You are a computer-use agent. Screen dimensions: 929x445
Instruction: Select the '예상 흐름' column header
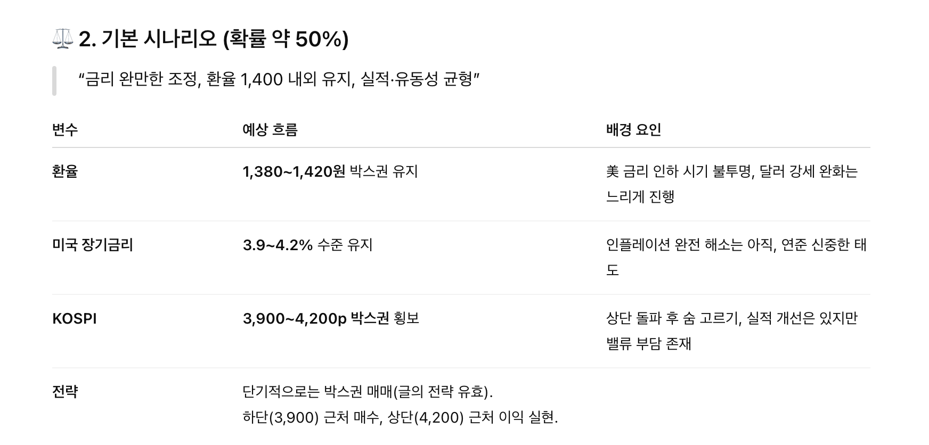click(x=270, y=130)
